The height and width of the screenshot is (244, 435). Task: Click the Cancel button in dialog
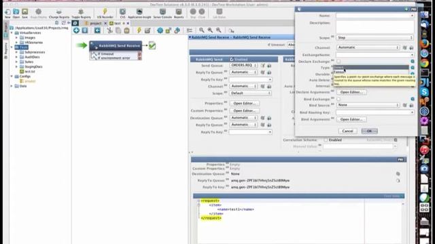pyautogui.click(x=347, y=131)
